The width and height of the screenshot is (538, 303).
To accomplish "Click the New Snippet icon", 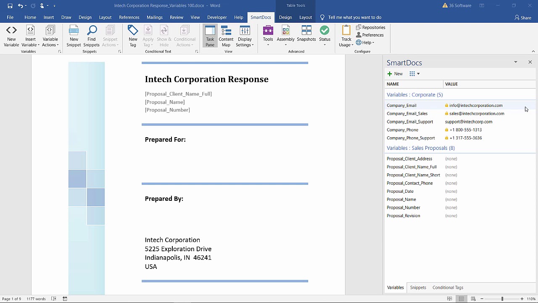I will [74, 36].
